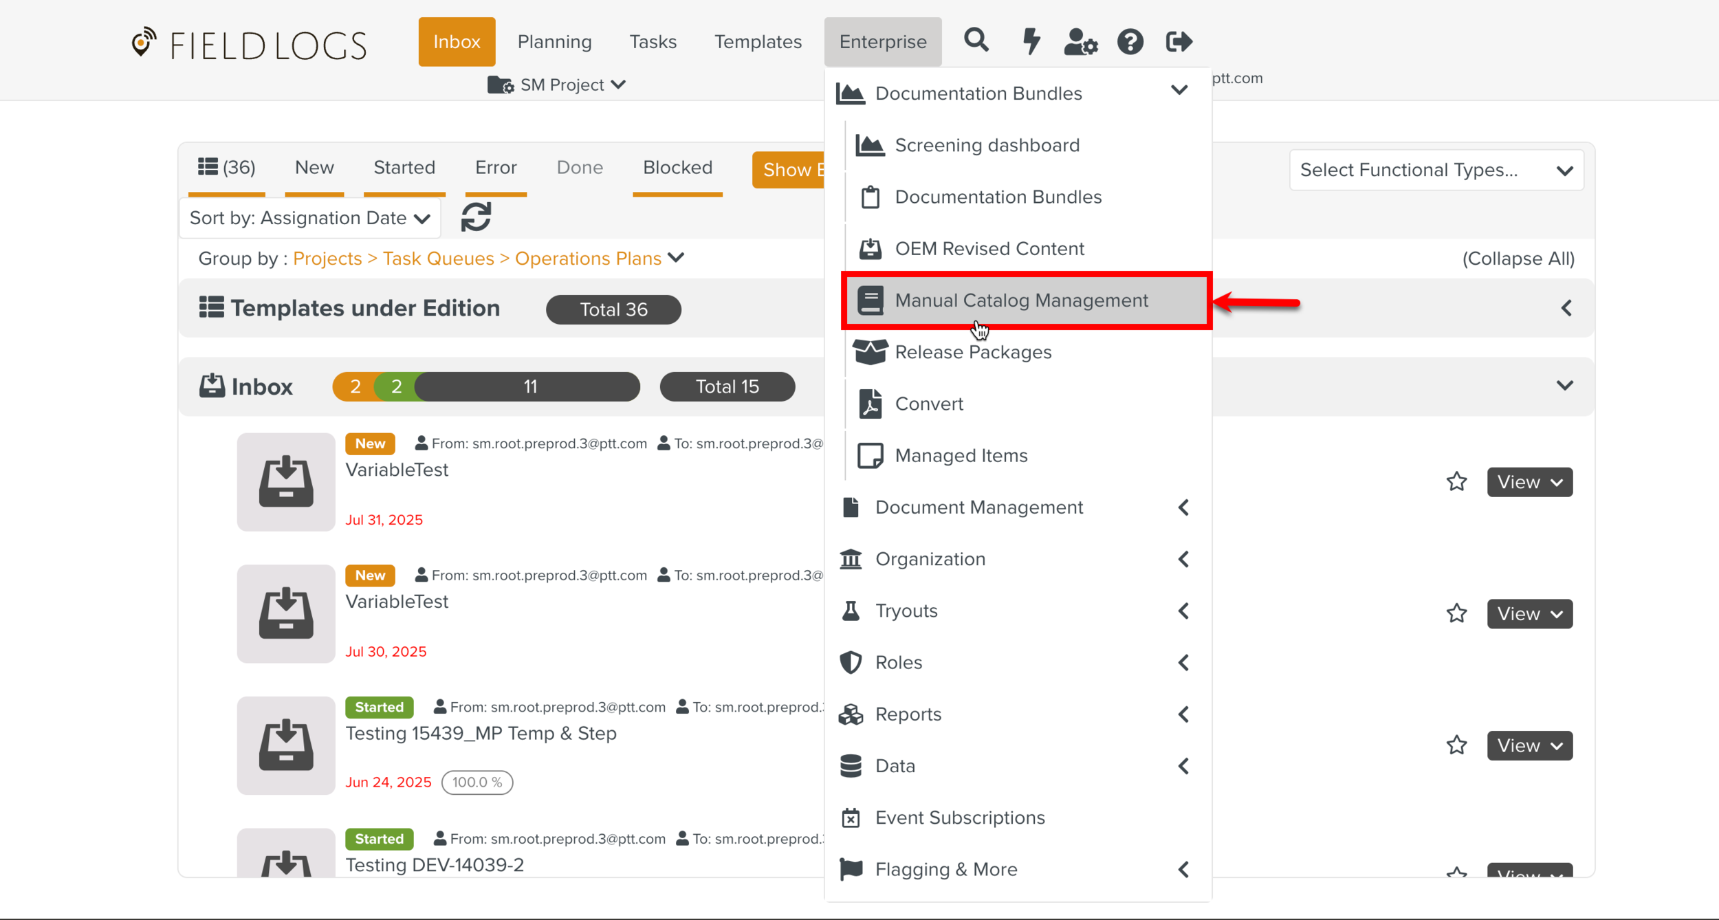Click the inbox status count bar
The height and width of the screenshot is (920, 1719).
click(x=486, y=386)
